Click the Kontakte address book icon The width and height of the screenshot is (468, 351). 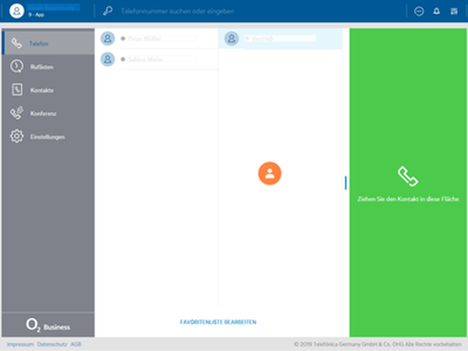click(17, 90)
